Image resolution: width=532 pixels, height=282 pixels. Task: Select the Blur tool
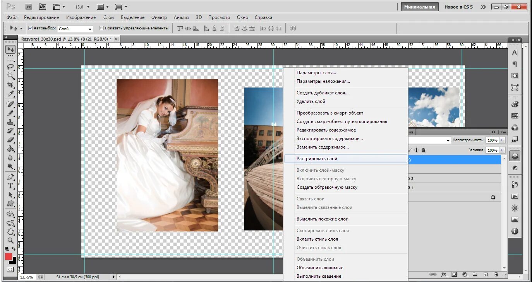pyautogui.click(x=10, y=157)
